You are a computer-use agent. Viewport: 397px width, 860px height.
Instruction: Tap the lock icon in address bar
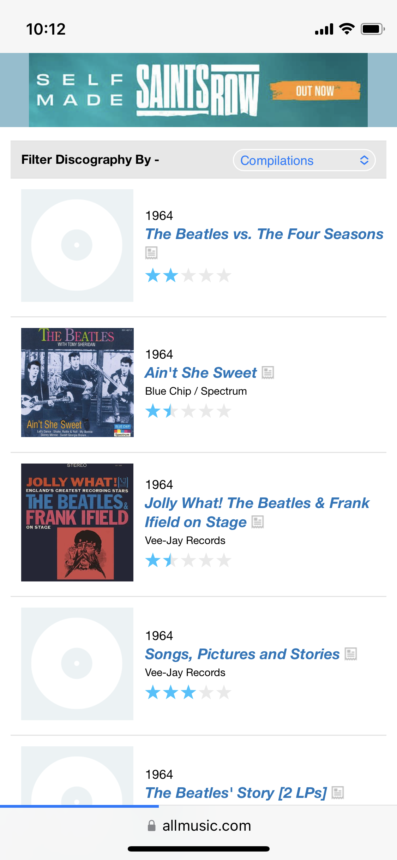point(151,826)
